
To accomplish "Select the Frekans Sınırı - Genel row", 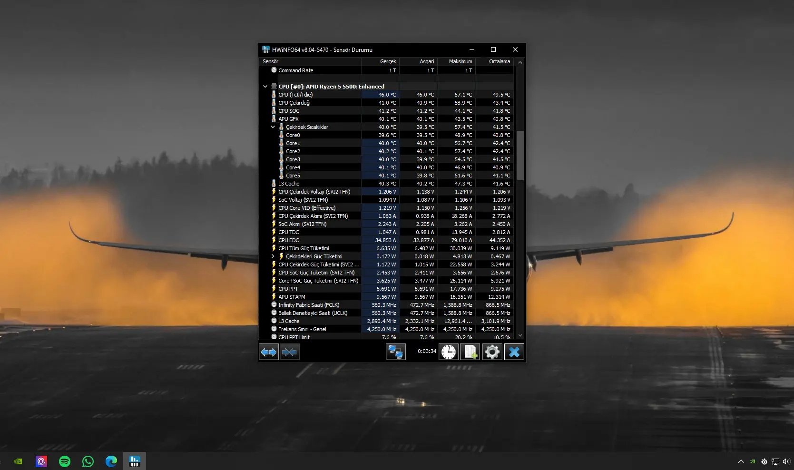I will [386, 329].
